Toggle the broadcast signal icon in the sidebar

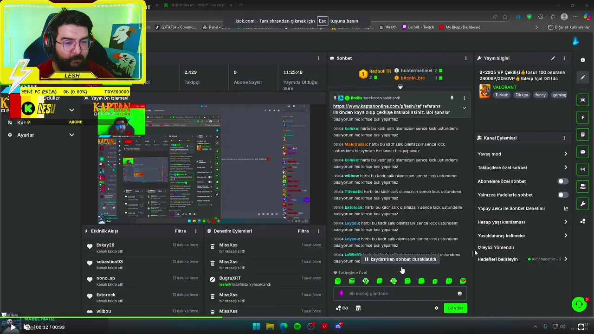pyautogui.click(x=583, y=169)
